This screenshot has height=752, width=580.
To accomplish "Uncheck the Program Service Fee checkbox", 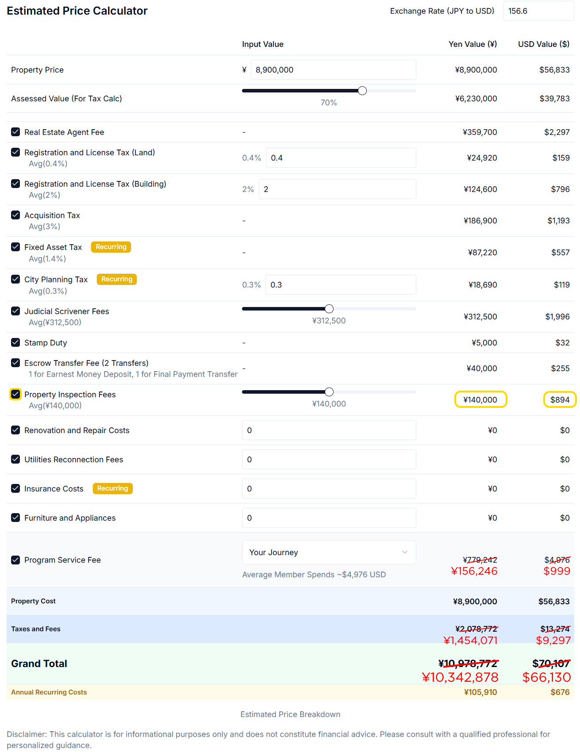I will [15, 560].
